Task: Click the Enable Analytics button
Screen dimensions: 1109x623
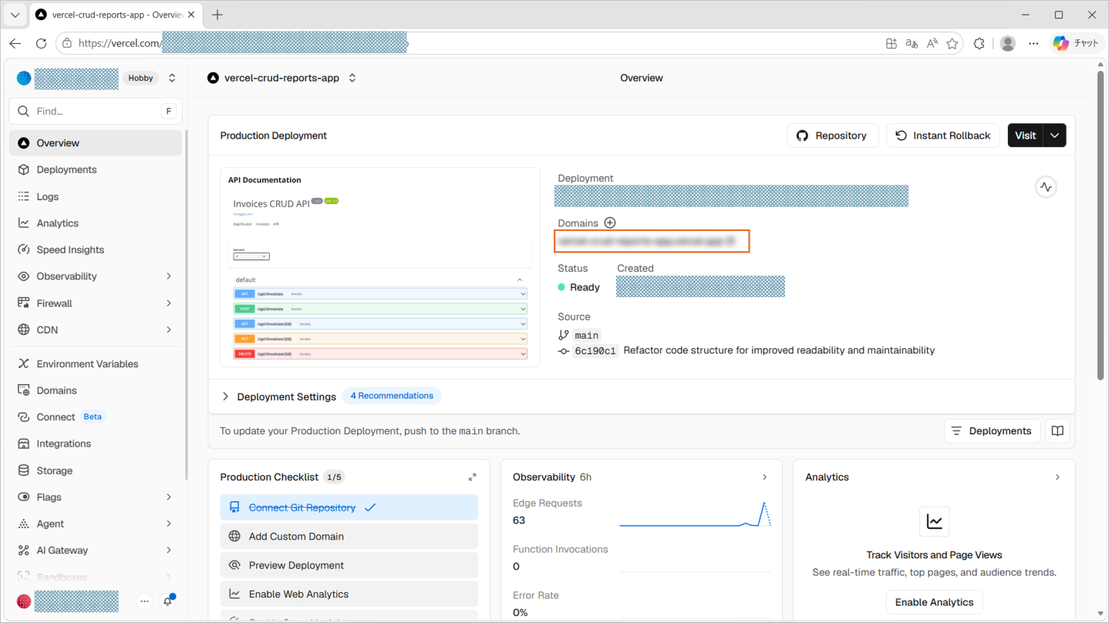Action: pos(934,602)
